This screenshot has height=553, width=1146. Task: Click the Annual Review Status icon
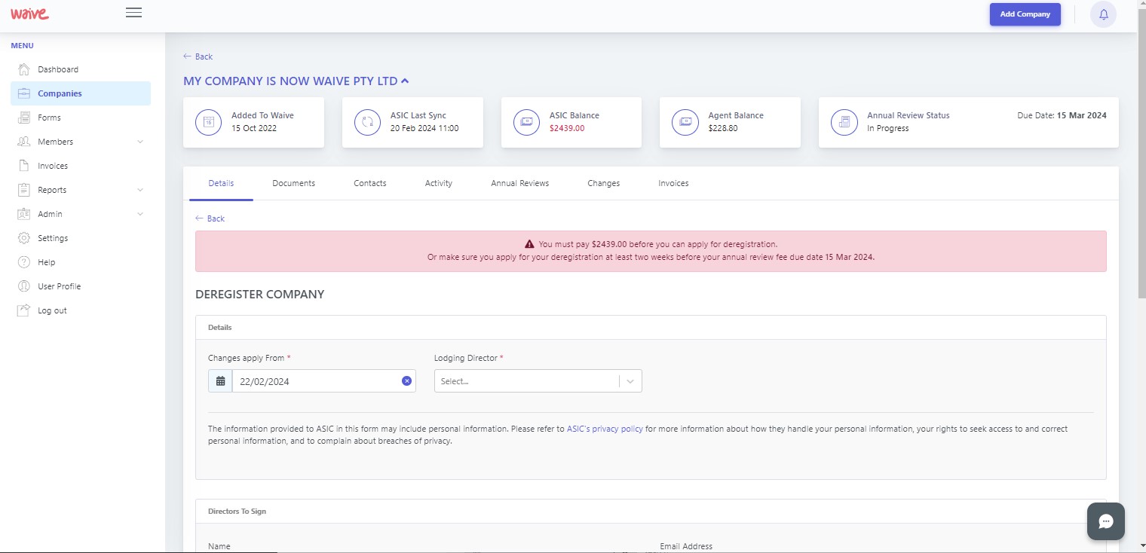(844, 122)
